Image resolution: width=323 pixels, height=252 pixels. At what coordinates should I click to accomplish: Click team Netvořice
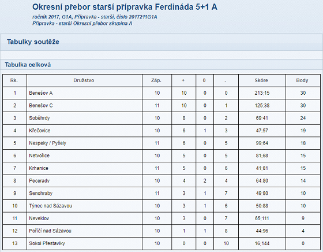[x=39, y=155]
